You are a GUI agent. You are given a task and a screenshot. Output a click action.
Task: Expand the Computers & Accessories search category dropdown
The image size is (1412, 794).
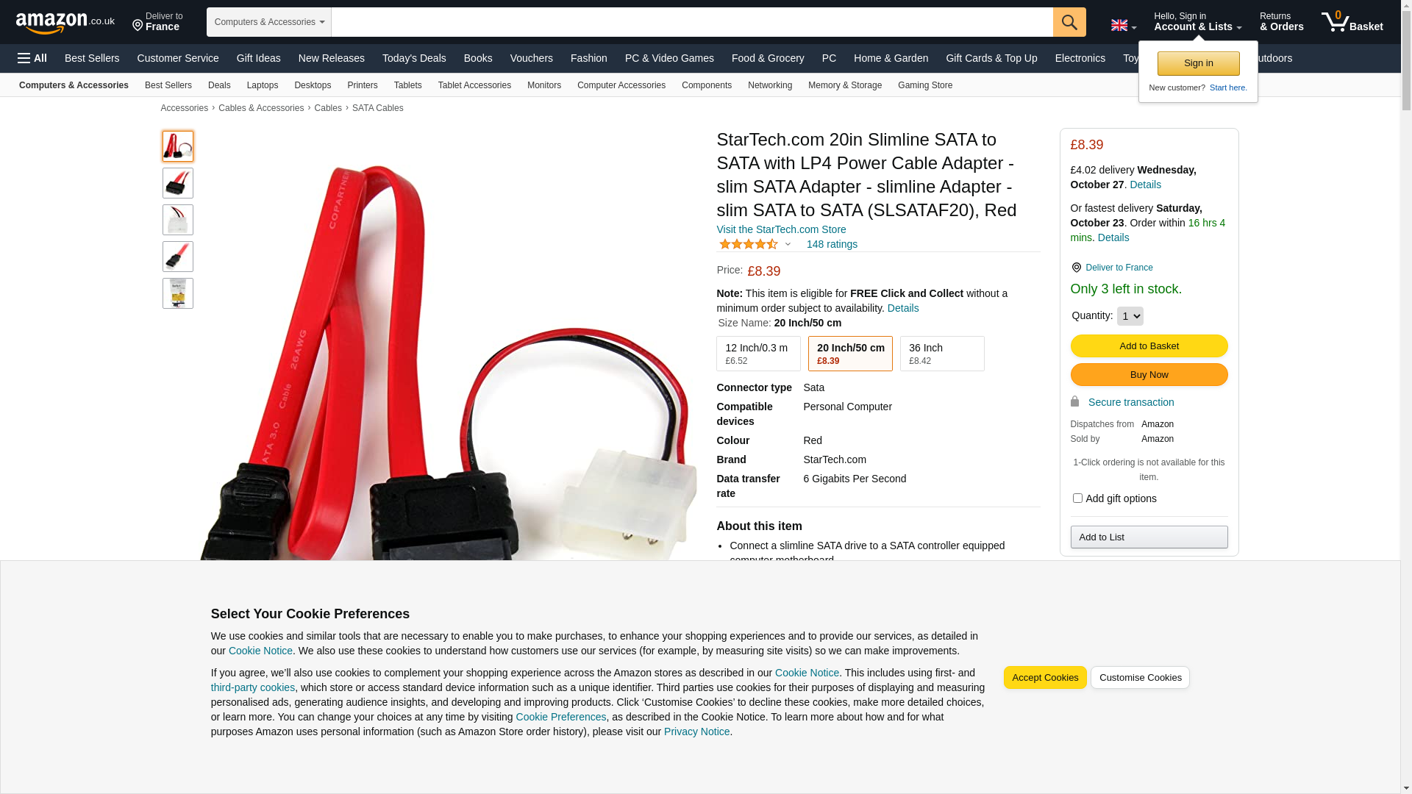(x=269, y=22)
